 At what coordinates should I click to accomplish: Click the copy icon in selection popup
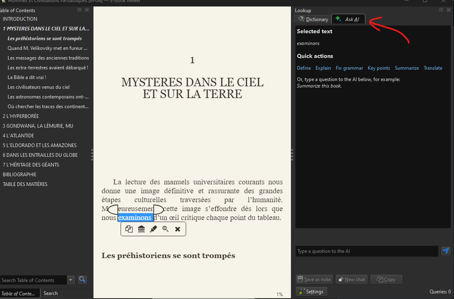pos(129,229)
